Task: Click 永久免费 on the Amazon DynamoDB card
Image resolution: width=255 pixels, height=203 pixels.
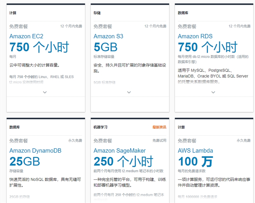Action: click(x=75, y=140)
